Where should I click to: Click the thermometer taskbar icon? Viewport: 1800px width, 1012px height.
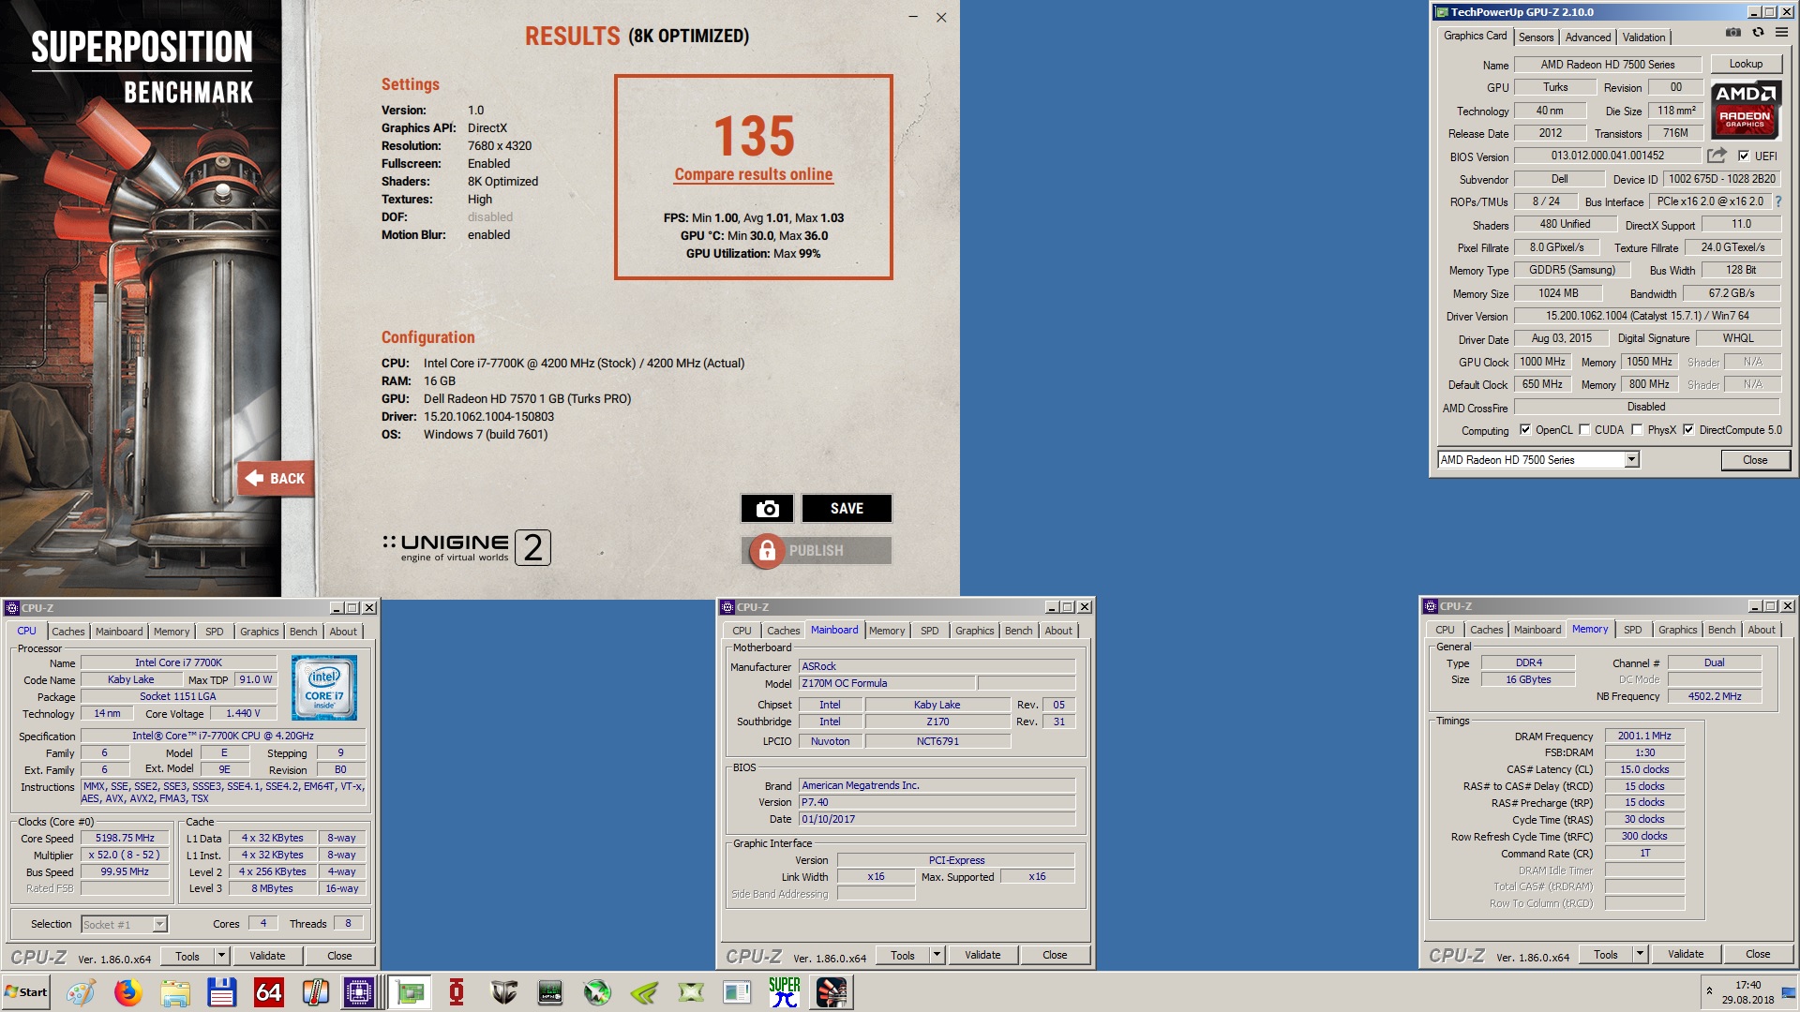[x=315, y=992]
